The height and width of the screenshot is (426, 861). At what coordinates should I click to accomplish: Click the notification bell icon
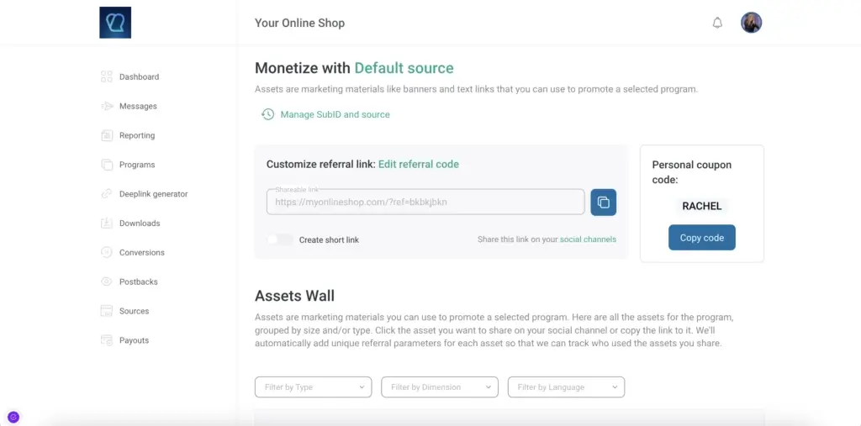[717, 23]
